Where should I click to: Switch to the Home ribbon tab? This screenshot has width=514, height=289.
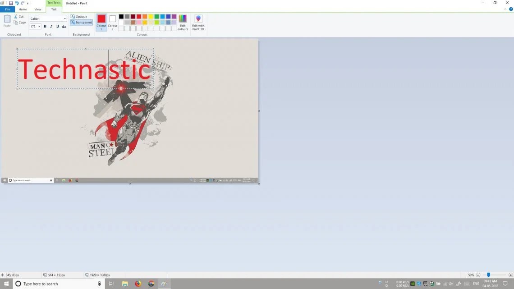(23, 9)
